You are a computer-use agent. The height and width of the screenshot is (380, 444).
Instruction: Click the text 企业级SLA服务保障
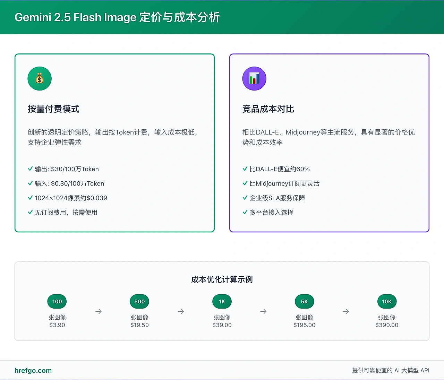point(277,198)
